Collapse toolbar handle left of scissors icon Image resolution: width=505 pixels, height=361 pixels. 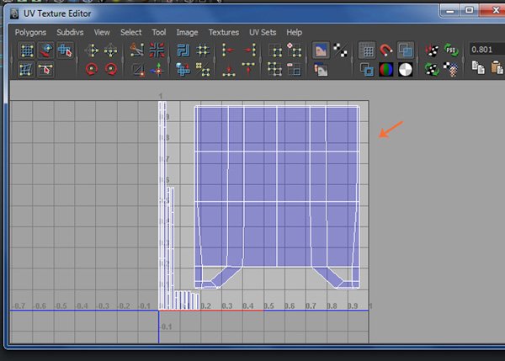(123, 60)
